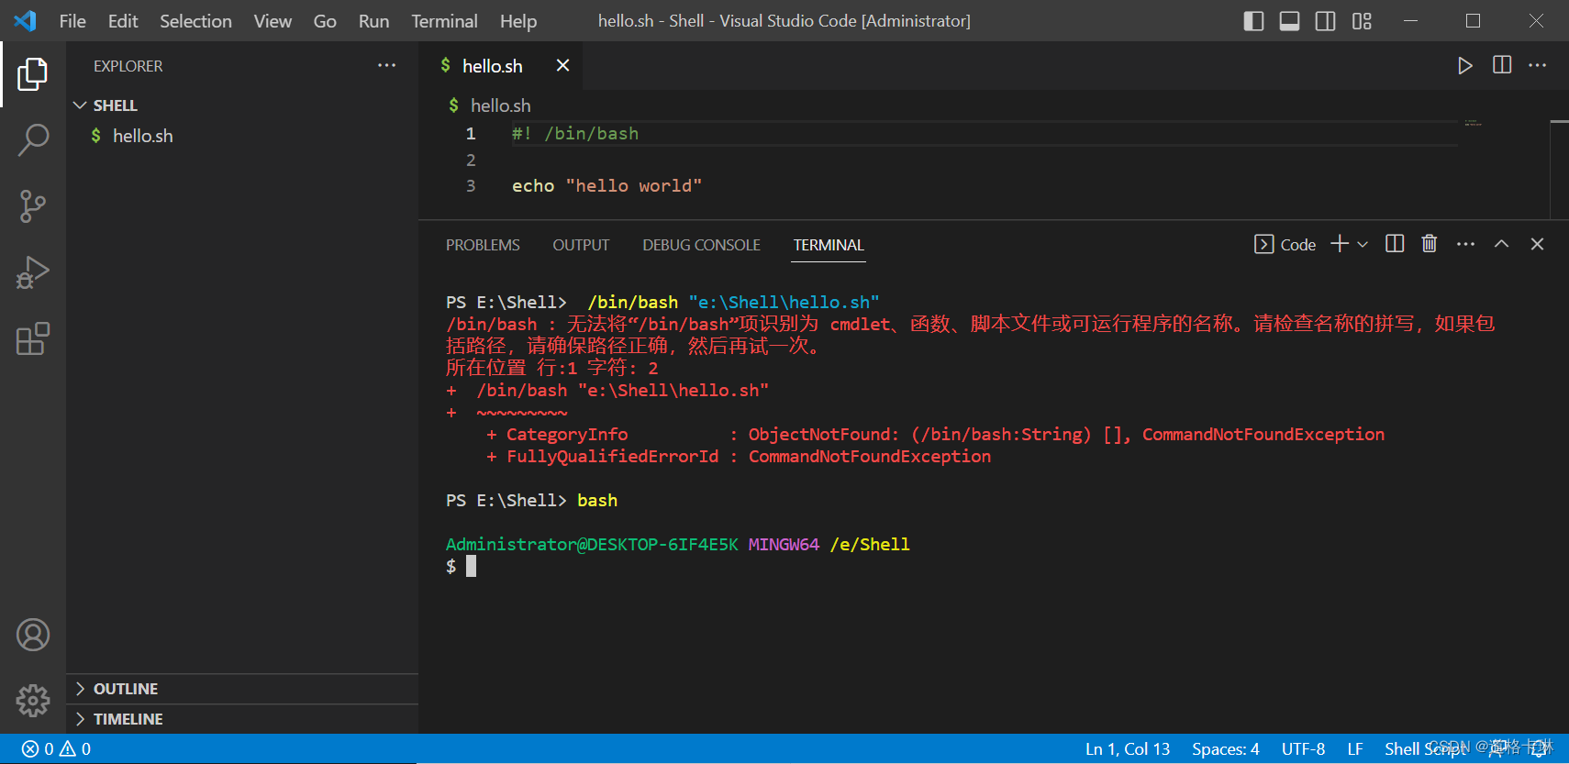Select hello.sh in the Explorer tree

tap(242, 136)
